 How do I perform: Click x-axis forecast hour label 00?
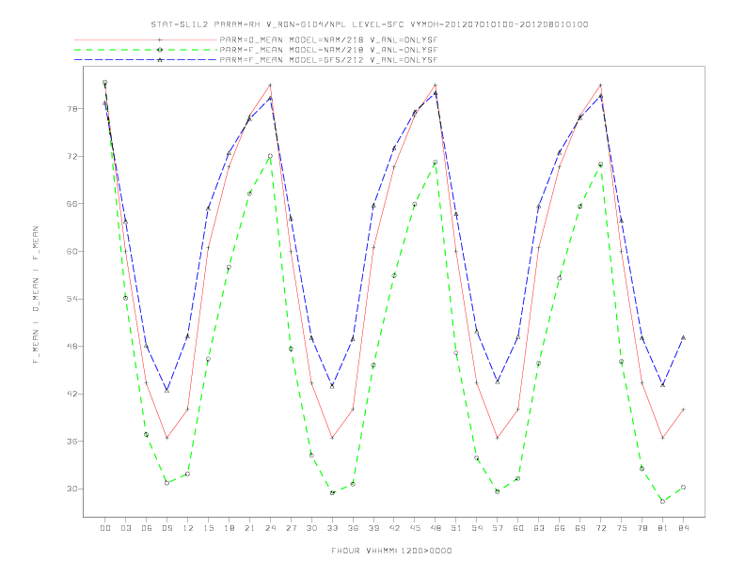(x=105, y=528)
